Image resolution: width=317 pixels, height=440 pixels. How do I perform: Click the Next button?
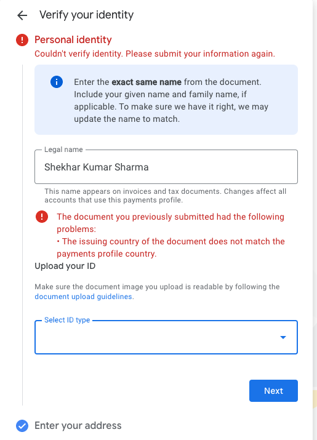273,391
